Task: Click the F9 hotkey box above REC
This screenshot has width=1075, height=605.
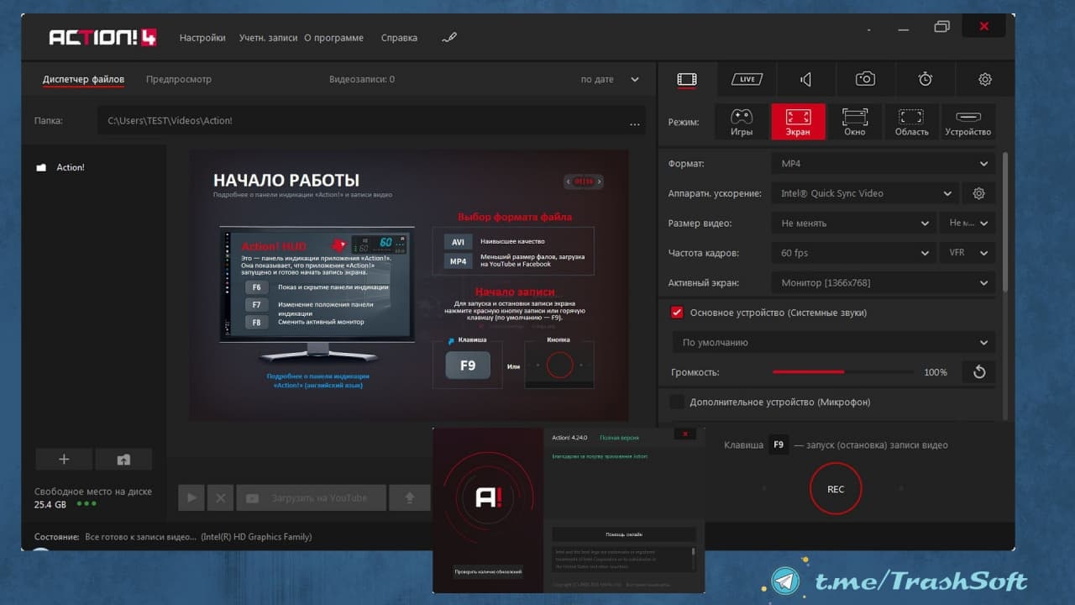Action: coord(779,445)
